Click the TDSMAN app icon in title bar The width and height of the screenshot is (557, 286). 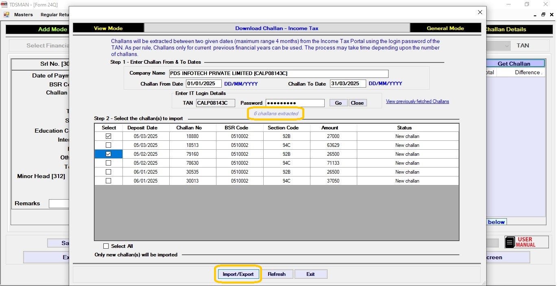pos(4,4)
